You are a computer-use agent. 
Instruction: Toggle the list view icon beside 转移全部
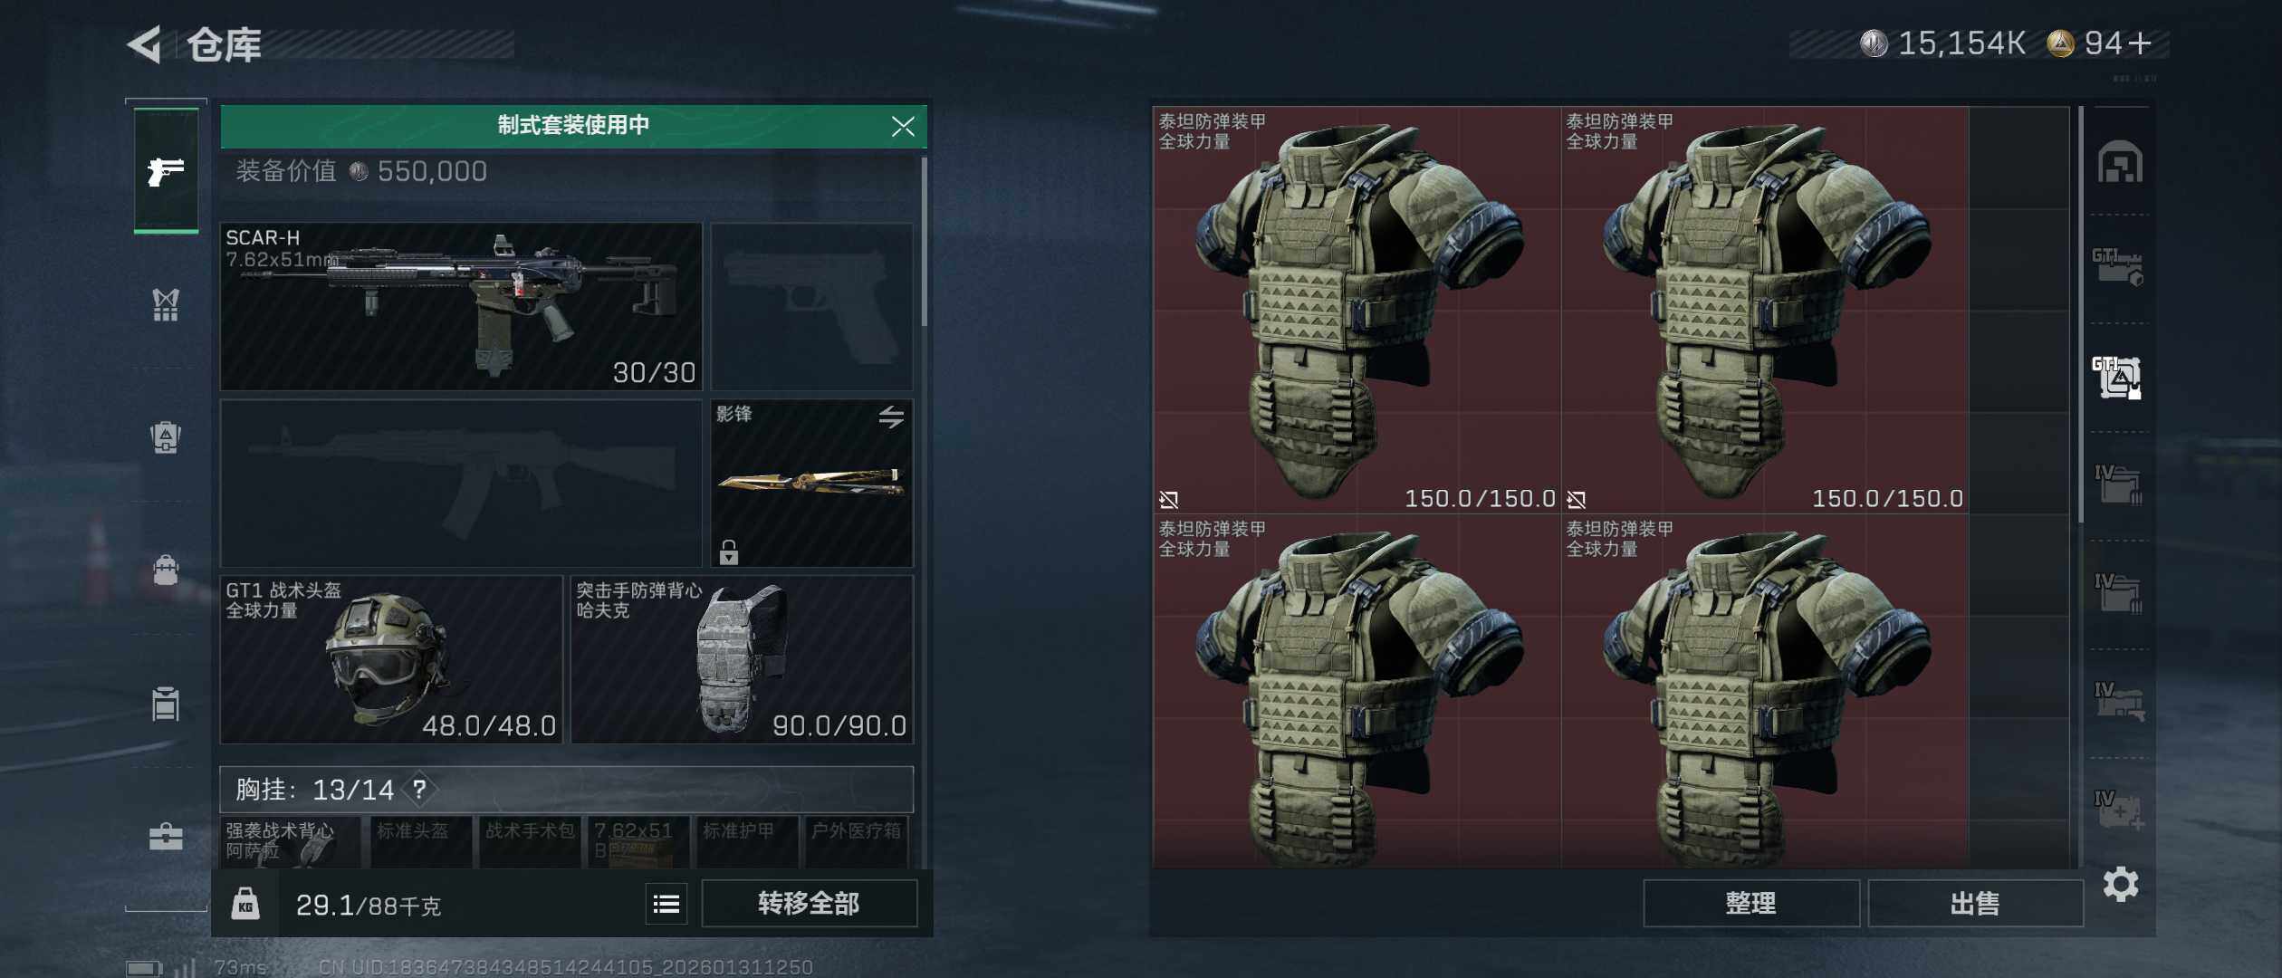(666, 904)
